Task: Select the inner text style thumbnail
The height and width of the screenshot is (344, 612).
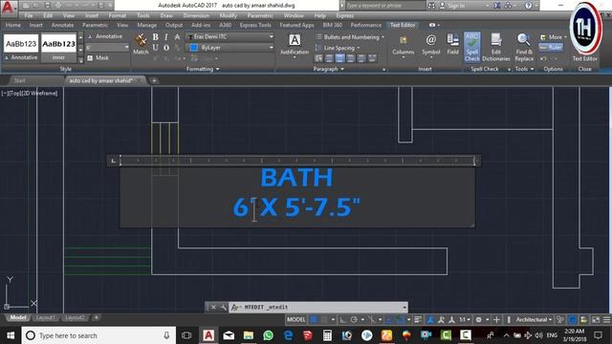Action: pyautogui.click(x=58, y=48)
